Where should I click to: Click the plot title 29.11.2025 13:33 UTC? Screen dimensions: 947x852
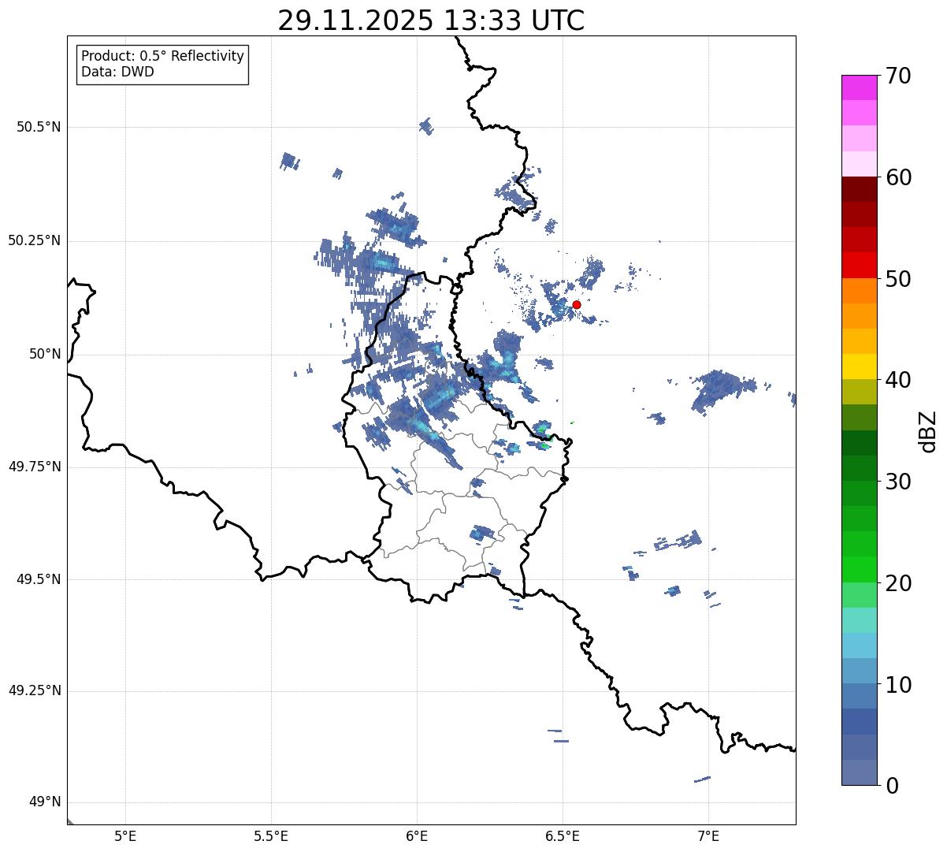pos(431,20)
